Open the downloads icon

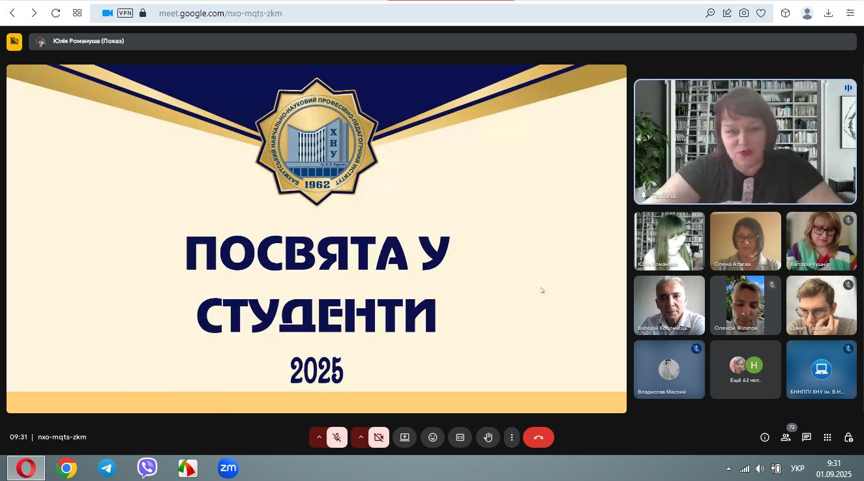tap(829, 13)
